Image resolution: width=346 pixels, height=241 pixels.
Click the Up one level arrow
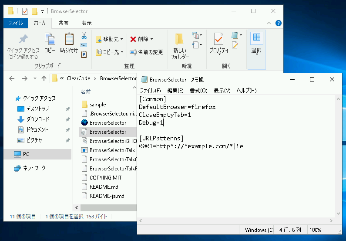point(44,78)
